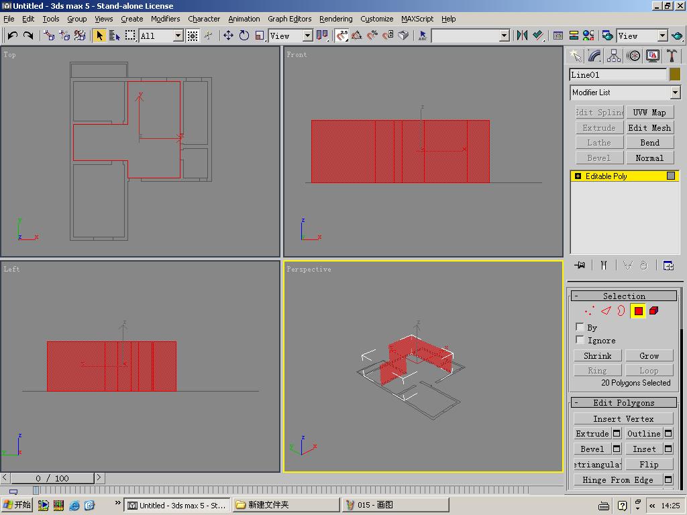Collapse the Edit Polygons rollout
The image size is (687, 515).
point(576,403)
